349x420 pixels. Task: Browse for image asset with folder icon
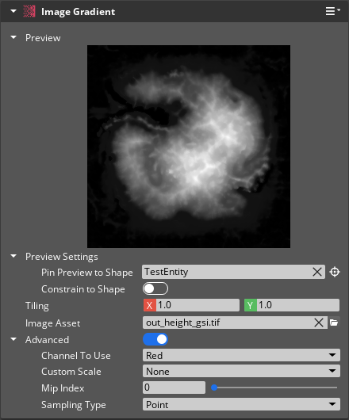334,323
